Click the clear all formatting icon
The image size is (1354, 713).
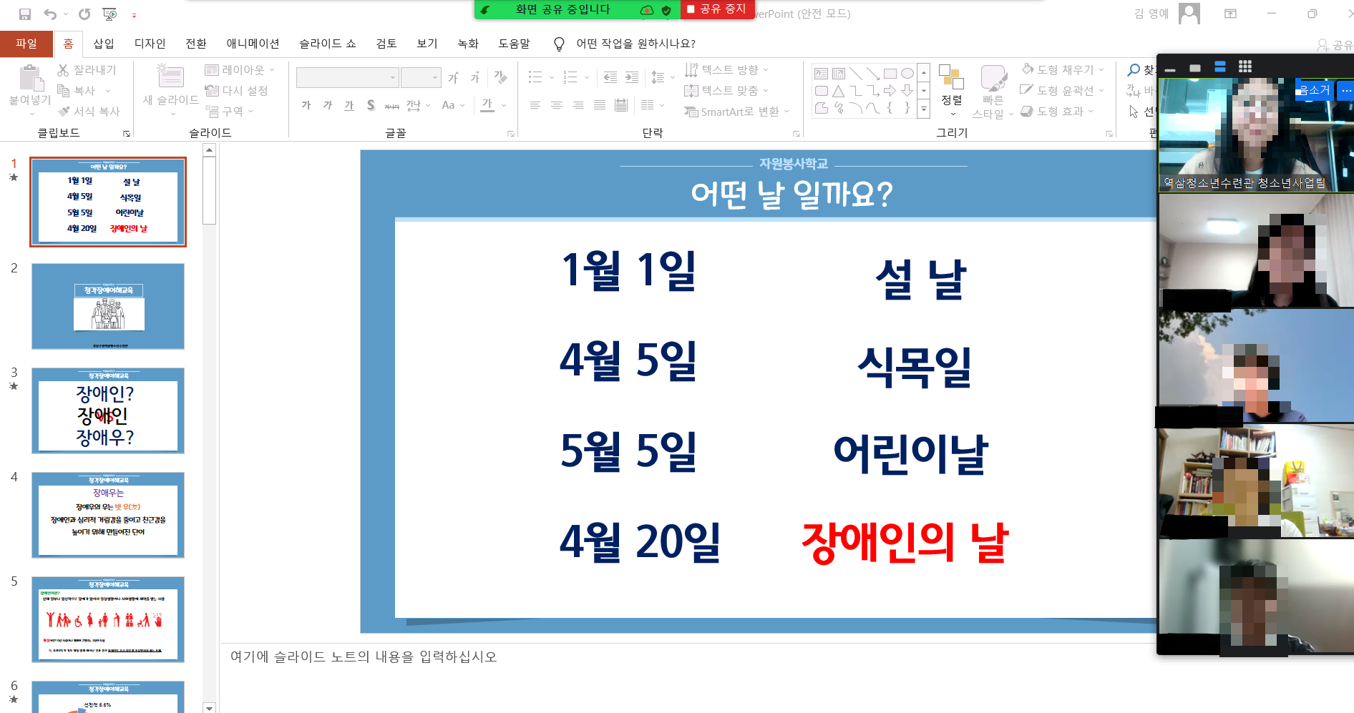tap(500, 77)
